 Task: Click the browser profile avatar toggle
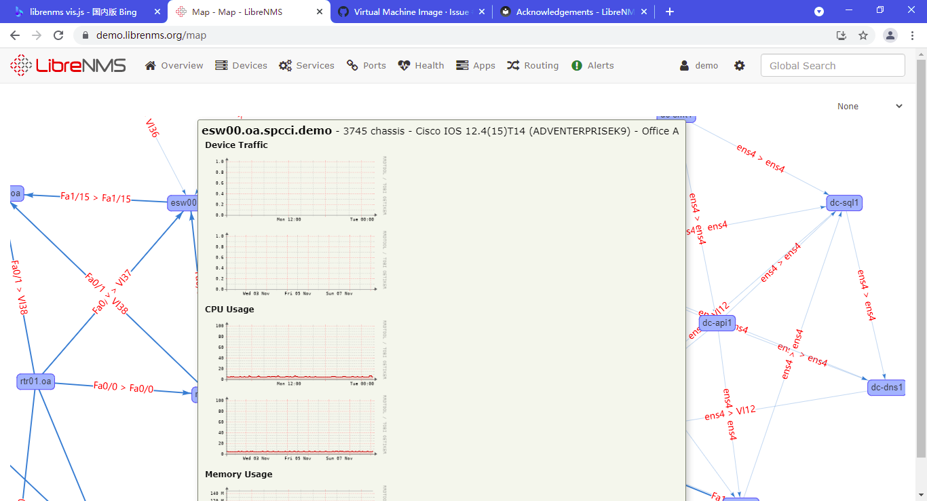tap(890, 35)
